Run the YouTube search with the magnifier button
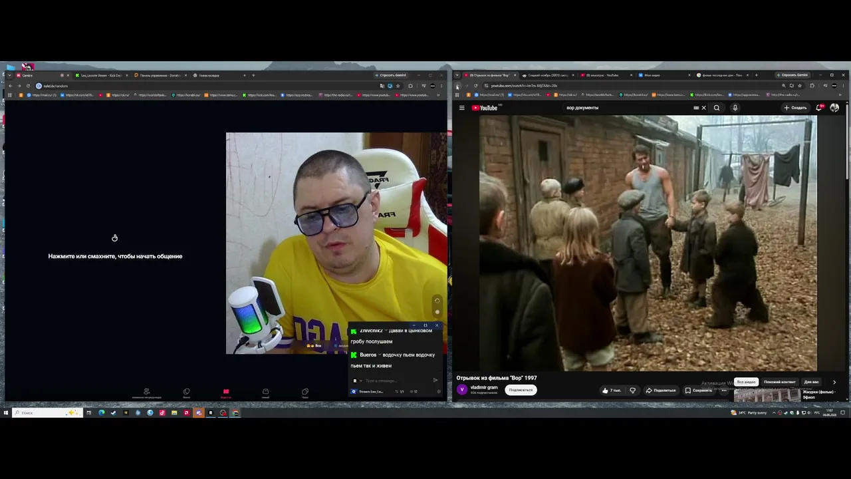This screenshot has height=479, width=851. [x=717, y=108]
